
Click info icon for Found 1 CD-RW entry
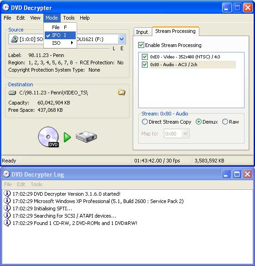click(7, 223)
